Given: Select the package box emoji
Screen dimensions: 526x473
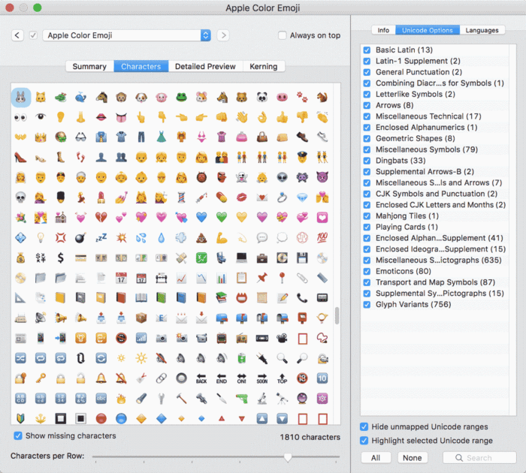Looking at the screenshot, I should [x=141, y=318].
